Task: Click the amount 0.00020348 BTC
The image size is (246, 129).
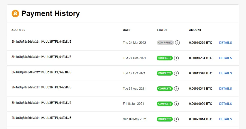Action: 201,89
